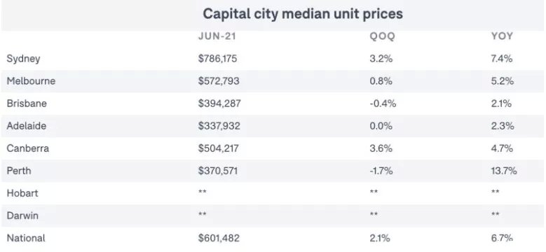The image size is (546, 252).
Task: Select the Adelaide row label
Action: click(x=26, y=126)
